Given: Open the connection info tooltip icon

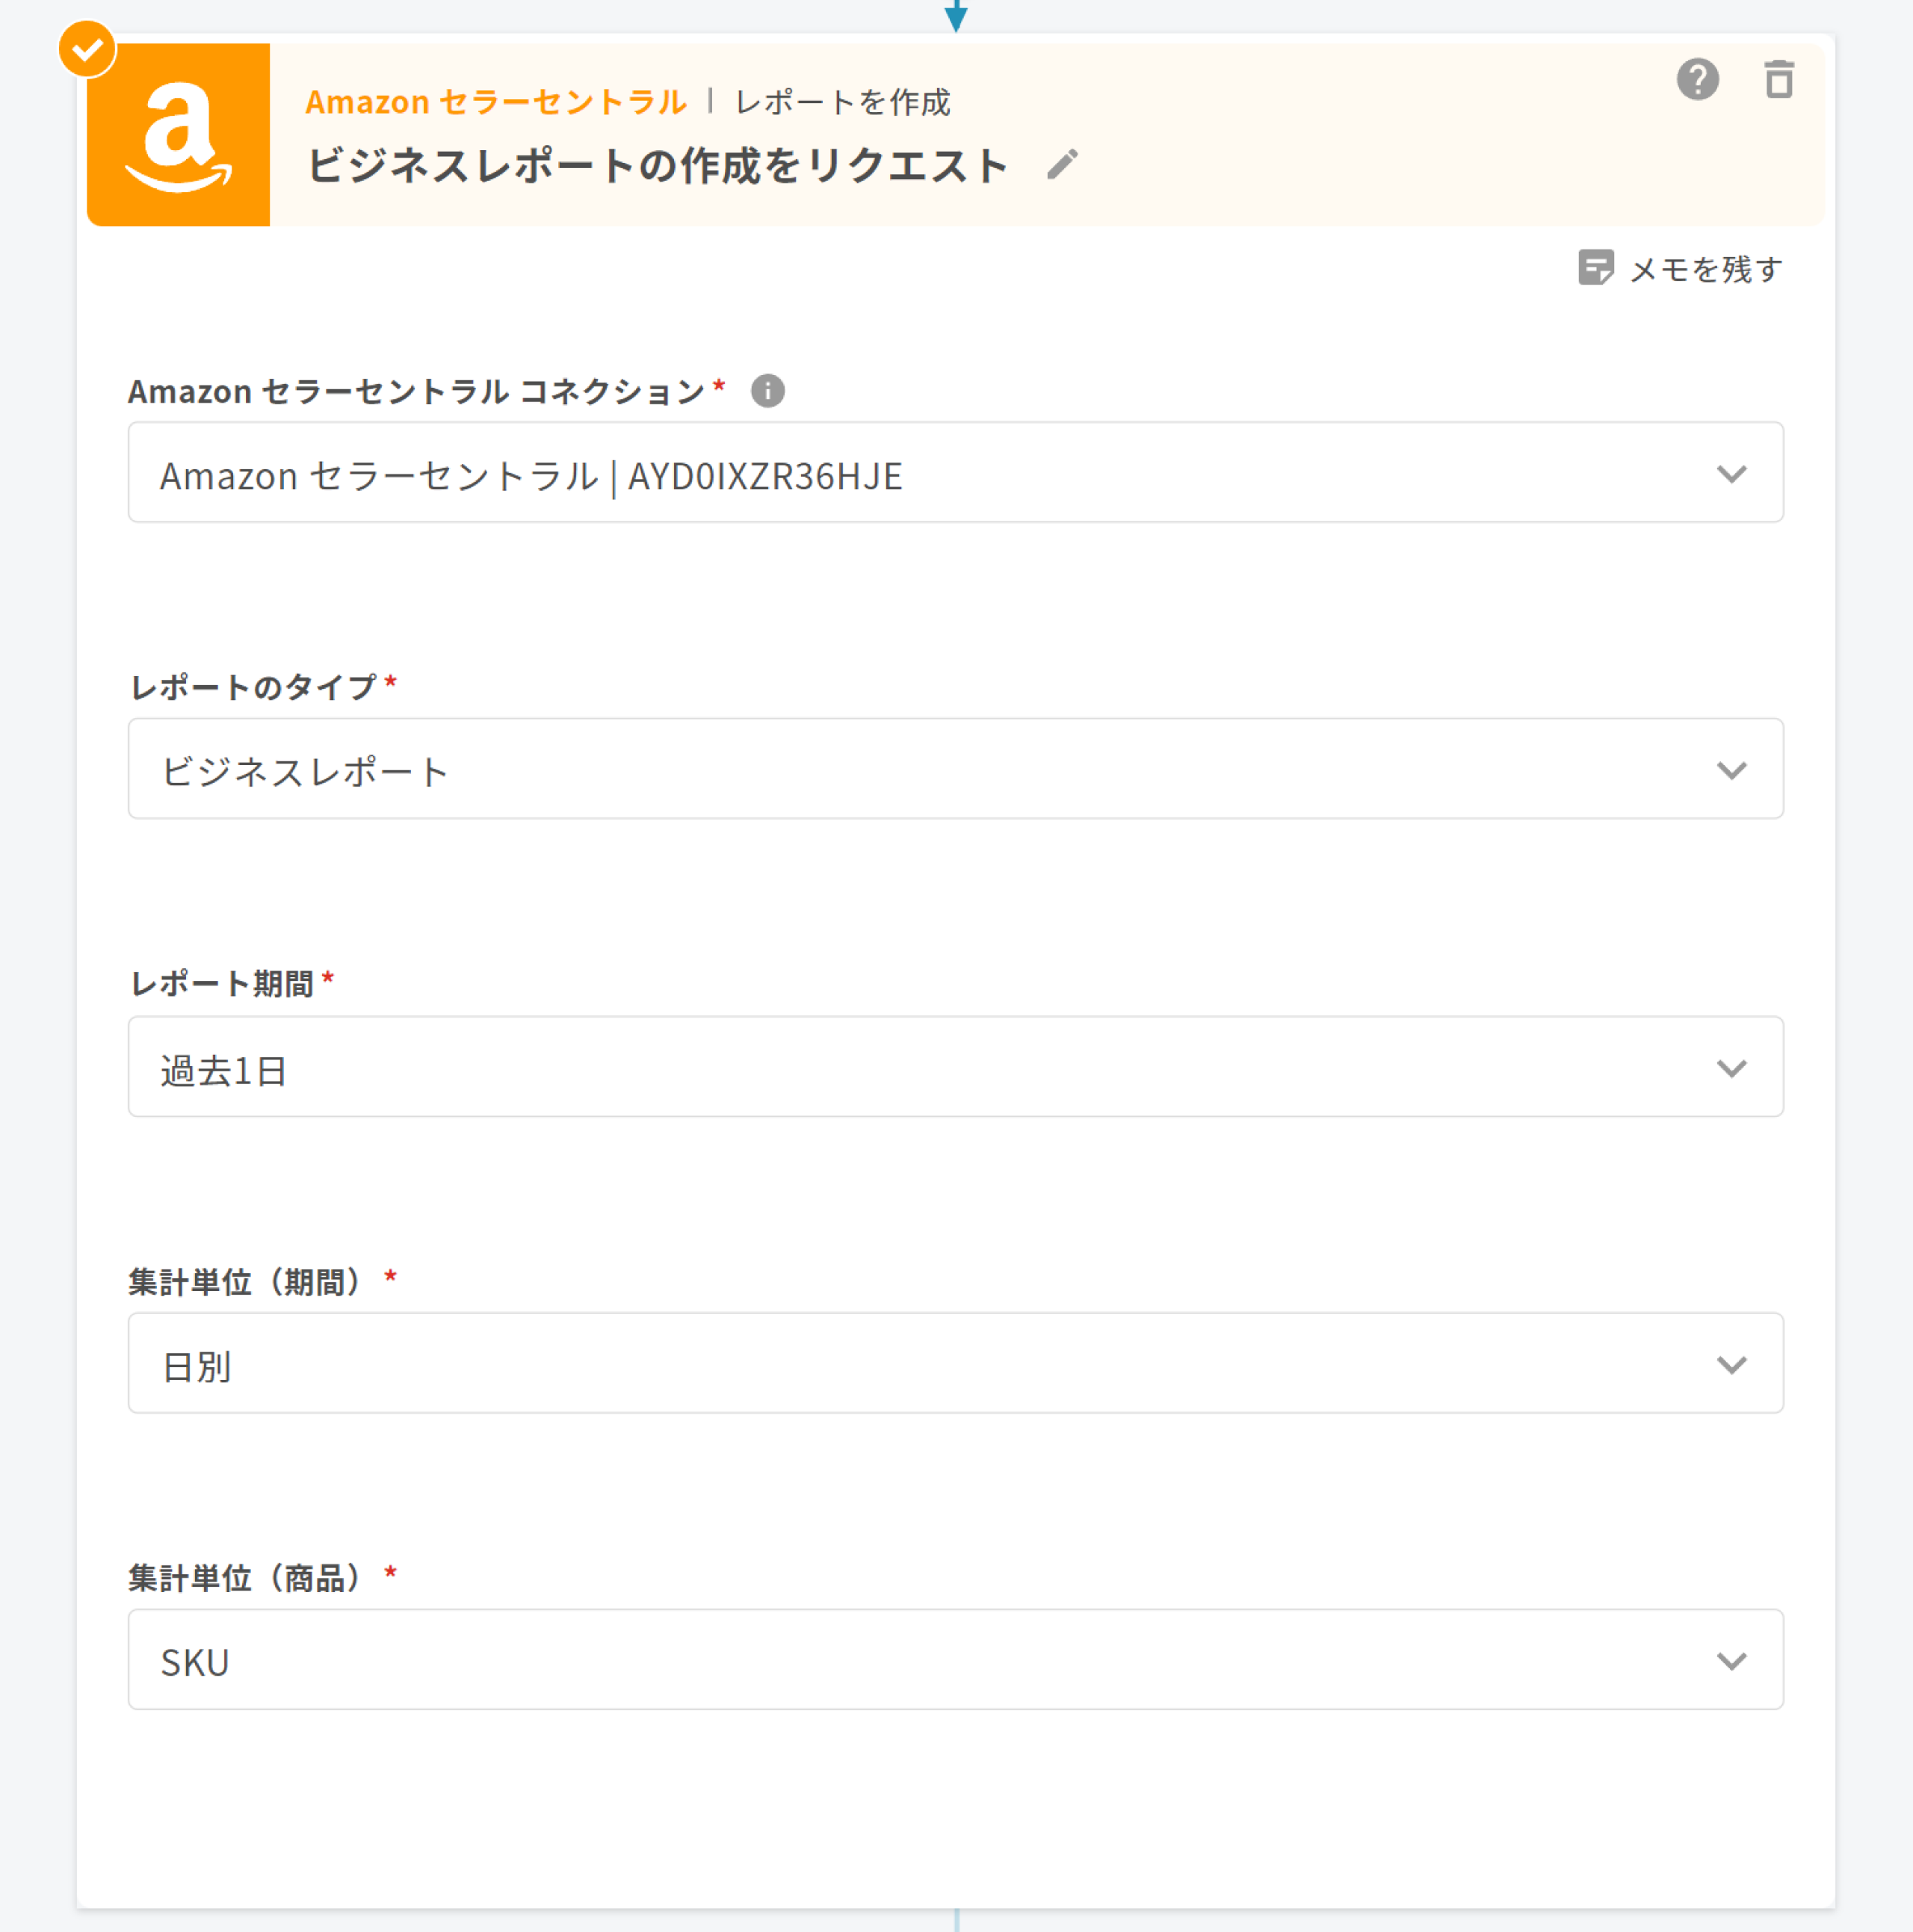Looking at the screenshot, I should click(767, 391).
